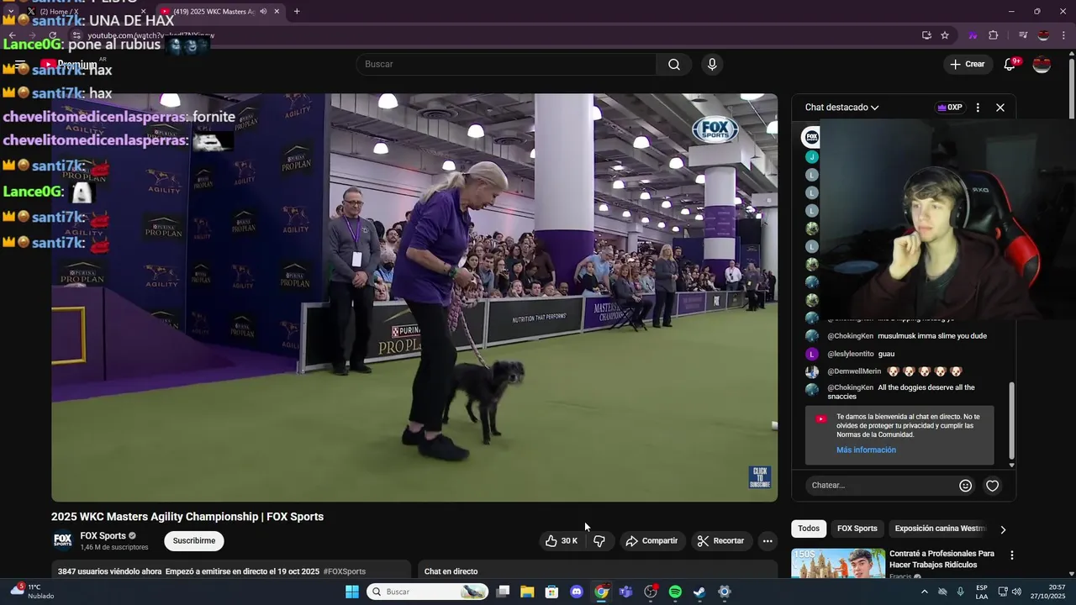
Task: Click install app icon in address bar
Action: 926,35
